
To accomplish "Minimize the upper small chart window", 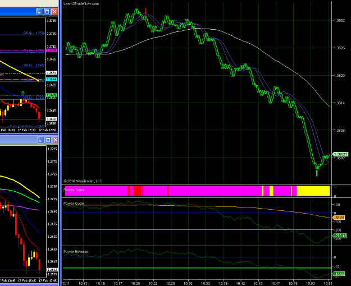I will pos(40,12).
